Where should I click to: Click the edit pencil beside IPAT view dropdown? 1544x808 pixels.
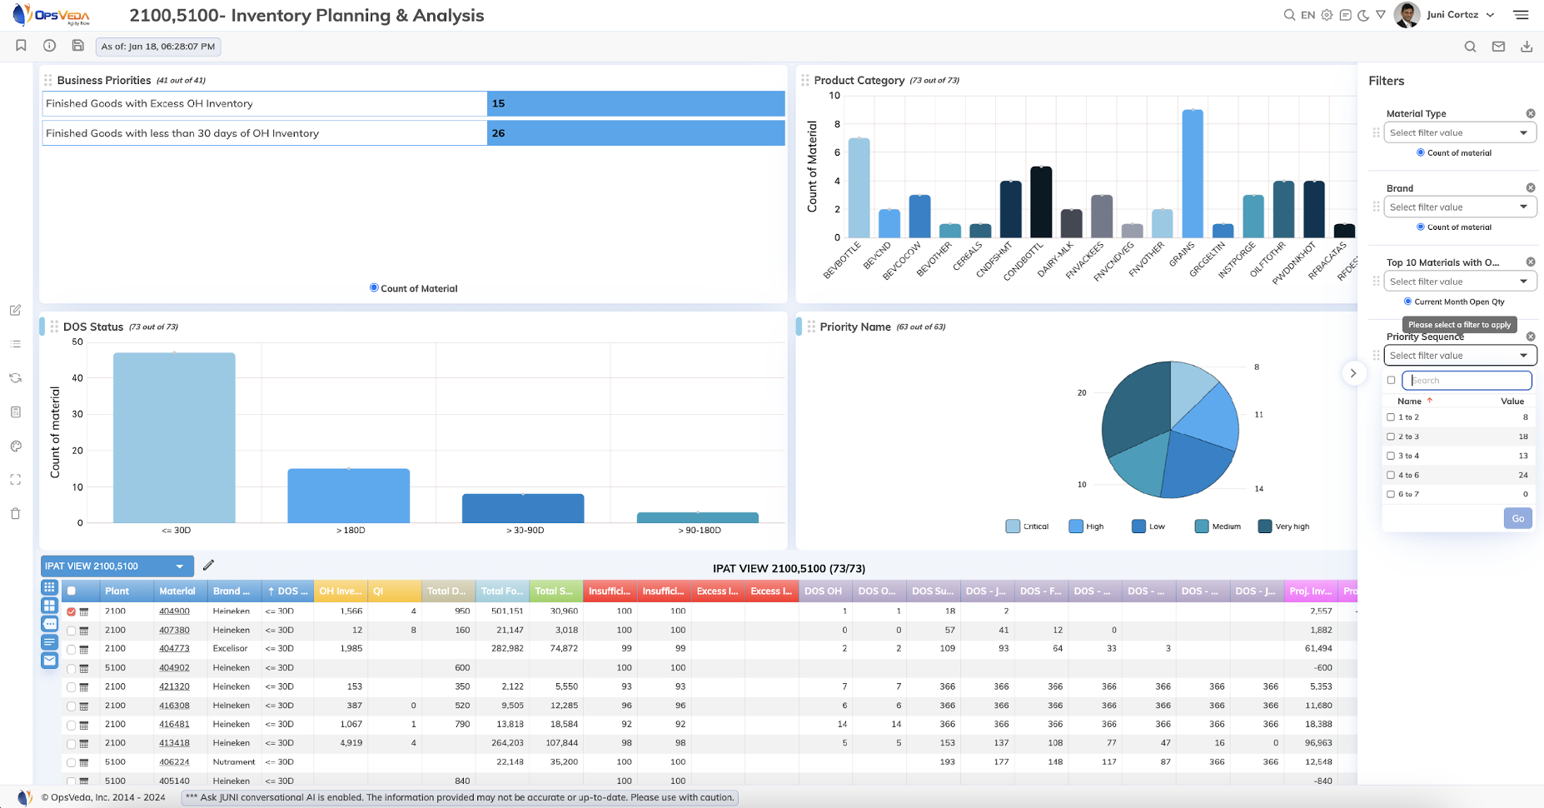pos(208,566)
